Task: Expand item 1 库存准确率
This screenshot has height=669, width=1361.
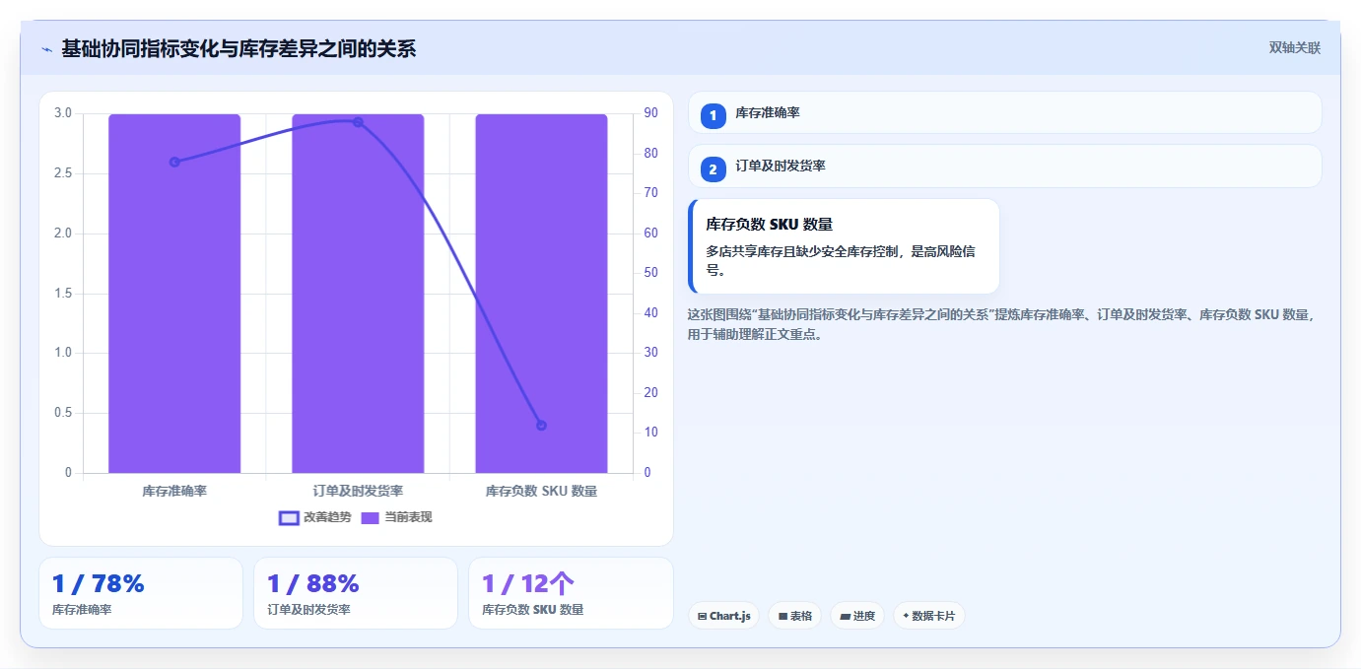Action: [x=1004, y=112]
